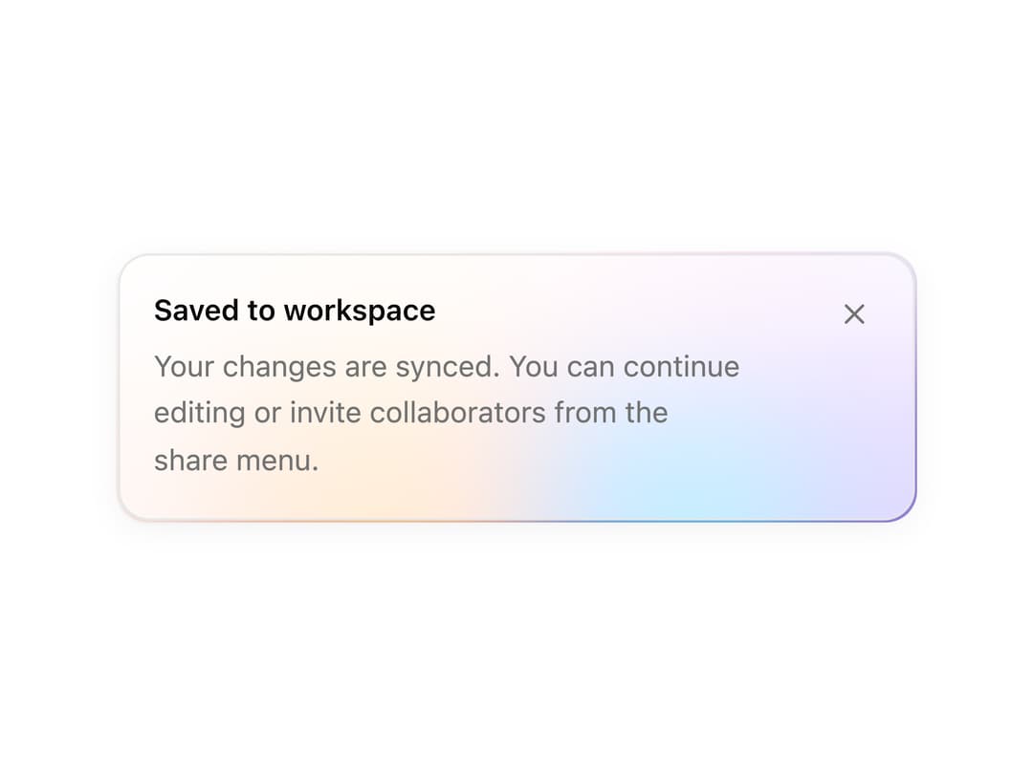Click the "Your changes are synced." sentence
1033x774 pixels.
click(x=327, y=367)
